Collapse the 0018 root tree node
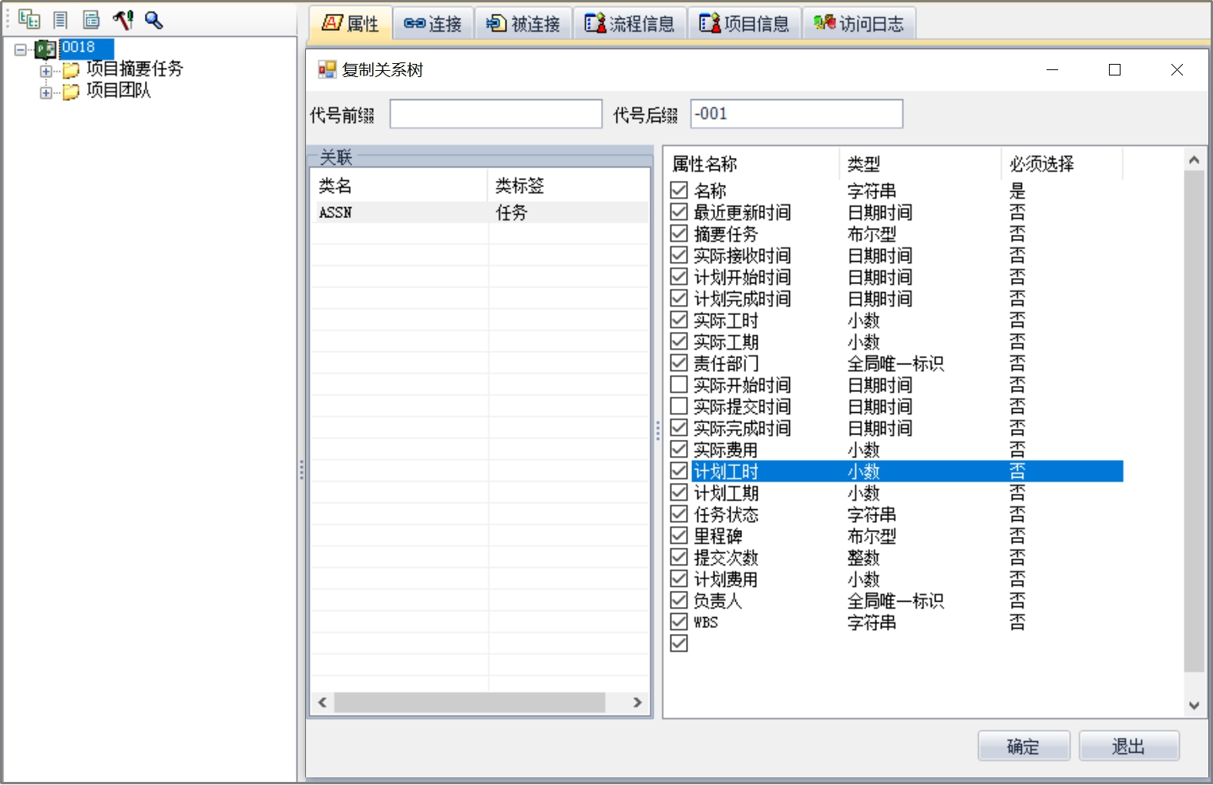The width and height of the screenshot is (1213, 785). 20,49
